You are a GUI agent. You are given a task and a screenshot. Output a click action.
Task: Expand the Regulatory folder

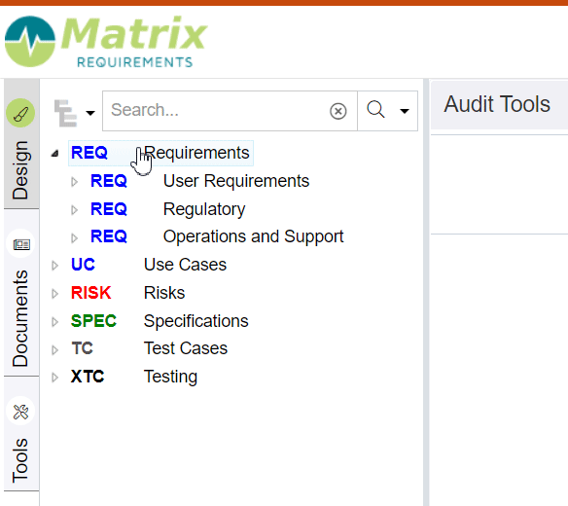(x=74, y=209)
